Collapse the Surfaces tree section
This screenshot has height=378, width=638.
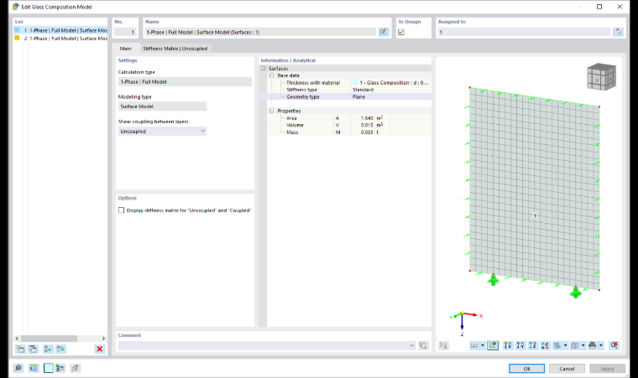[x=263, y=69]
